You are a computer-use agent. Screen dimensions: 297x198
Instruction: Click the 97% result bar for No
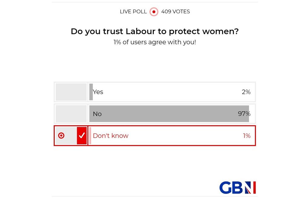click(169, 114)
